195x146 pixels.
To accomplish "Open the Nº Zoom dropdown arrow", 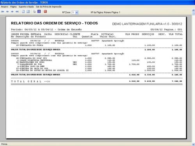I will click(77, 12).
